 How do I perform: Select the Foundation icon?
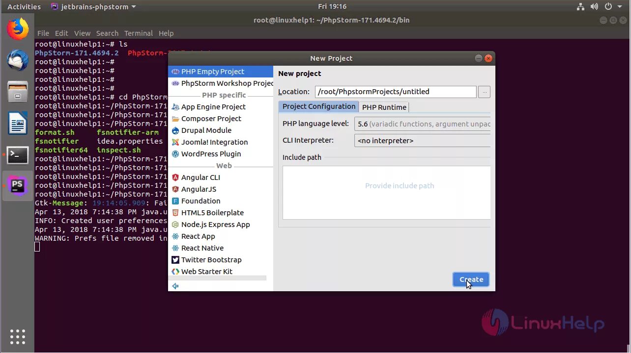click(x=175, y=201)
